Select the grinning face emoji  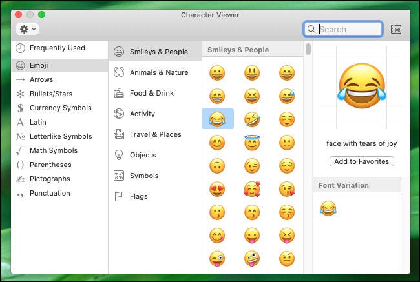(x=217, y=73)
